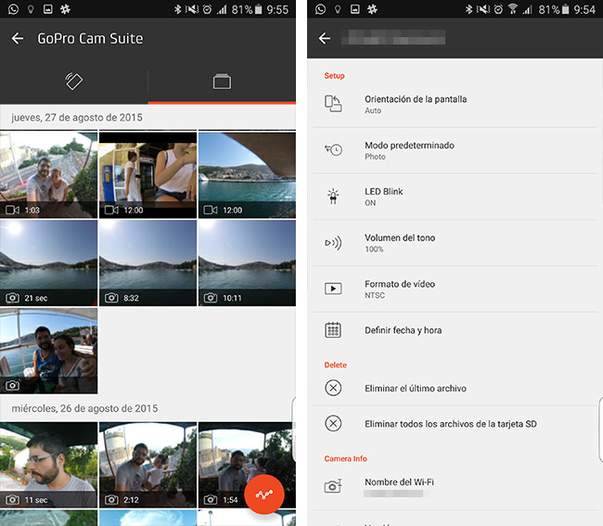Screen dimensions: 603x526
Task: Select the Camera Info section heading
Action: click(345, 458)
